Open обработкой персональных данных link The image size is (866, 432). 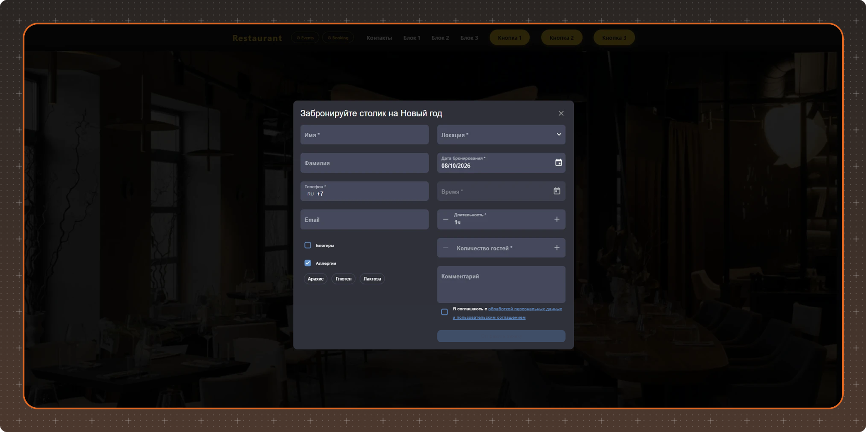click(525, 309)
